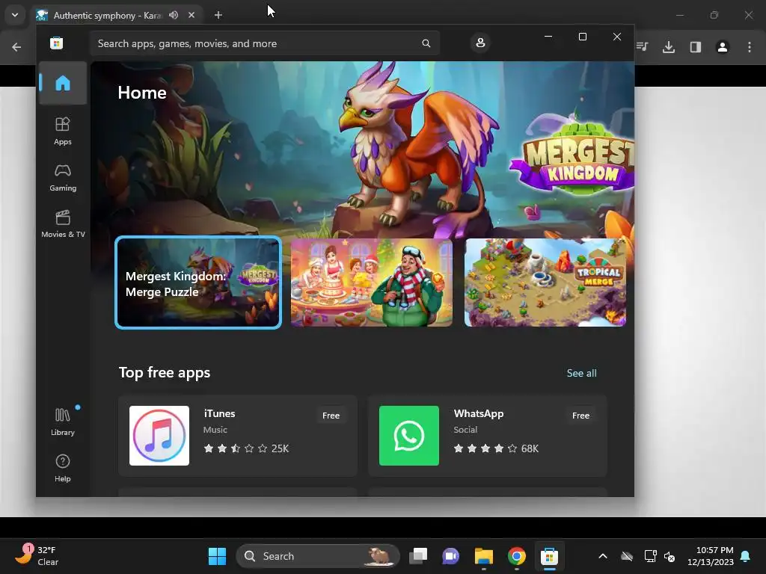
Task: Minimize the Microsoft Store window
Action: pos(548,37)
